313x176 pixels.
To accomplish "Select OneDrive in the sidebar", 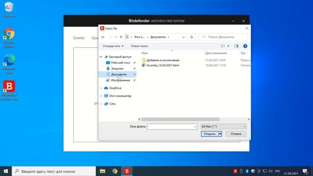I will tap(115, 88).
